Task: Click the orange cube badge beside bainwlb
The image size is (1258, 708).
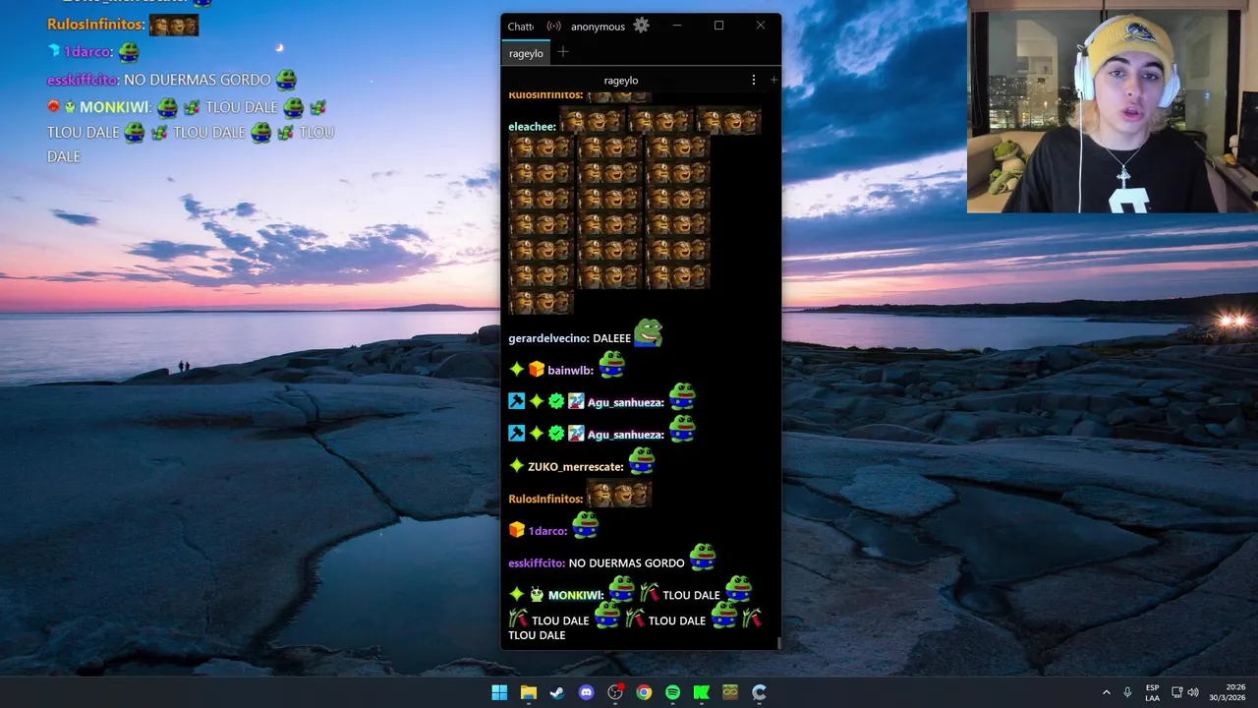Action: point(536,370)
